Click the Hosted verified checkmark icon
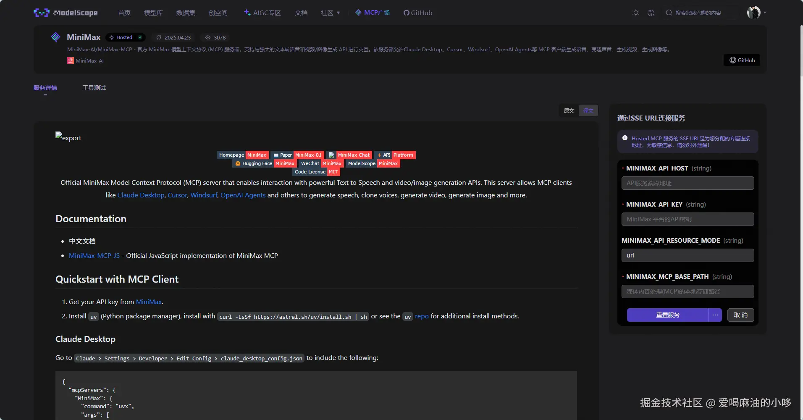The width and height of the screenshot is (803, 420). (x=140, y=37)
